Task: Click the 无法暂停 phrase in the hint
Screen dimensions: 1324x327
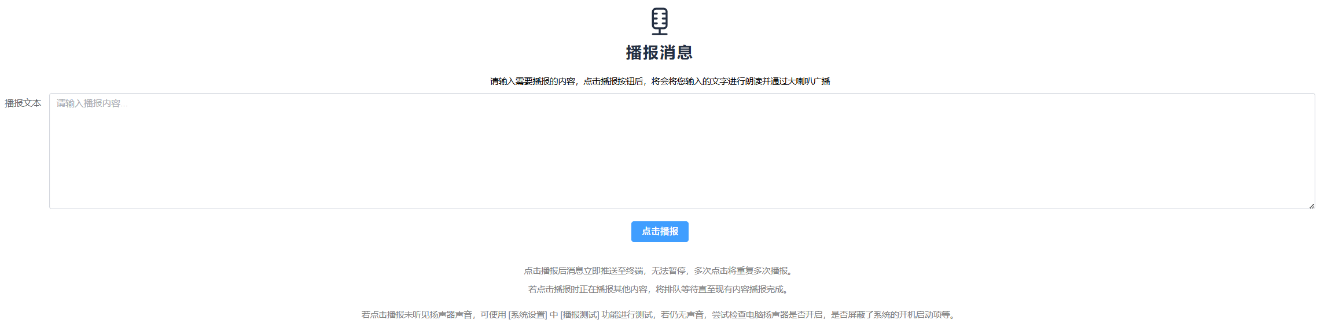Action: (668, 271)
